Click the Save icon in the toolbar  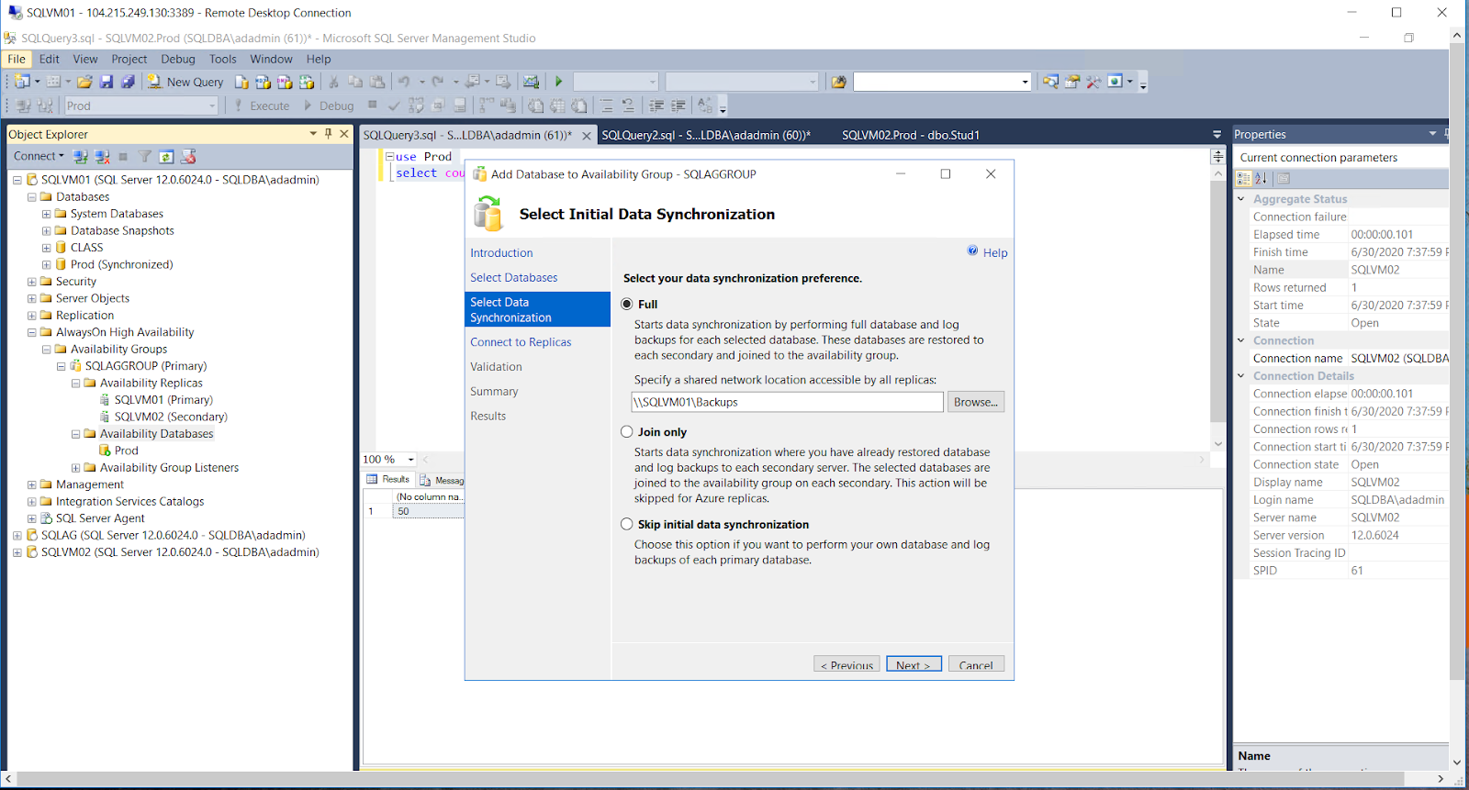[107, 82]
